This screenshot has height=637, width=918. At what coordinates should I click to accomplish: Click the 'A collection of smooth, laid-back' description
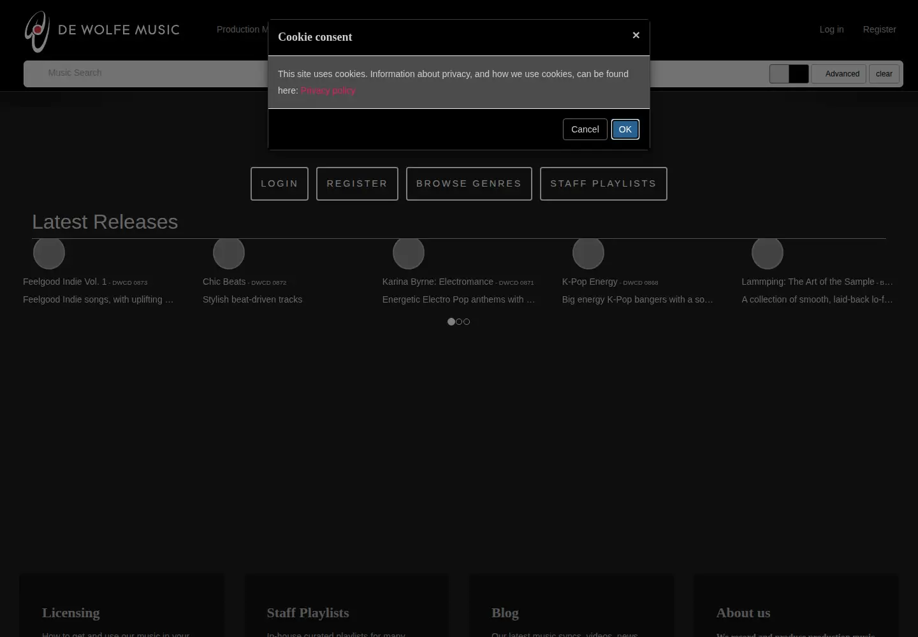coord(817,299)
